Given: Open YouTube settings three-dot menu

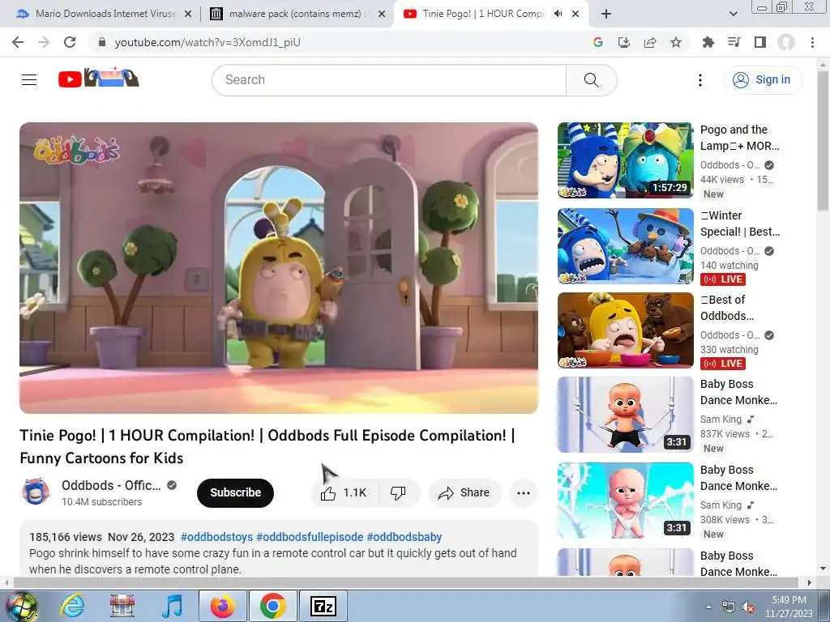Looking at the screenshot, I should click(700, 80).
